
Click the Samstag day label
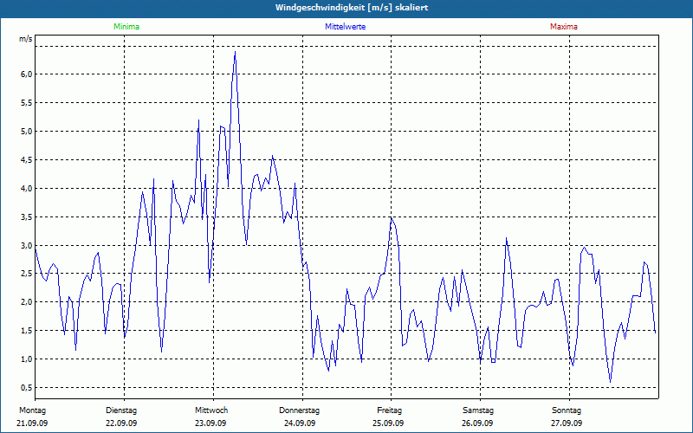click(478, 410)
